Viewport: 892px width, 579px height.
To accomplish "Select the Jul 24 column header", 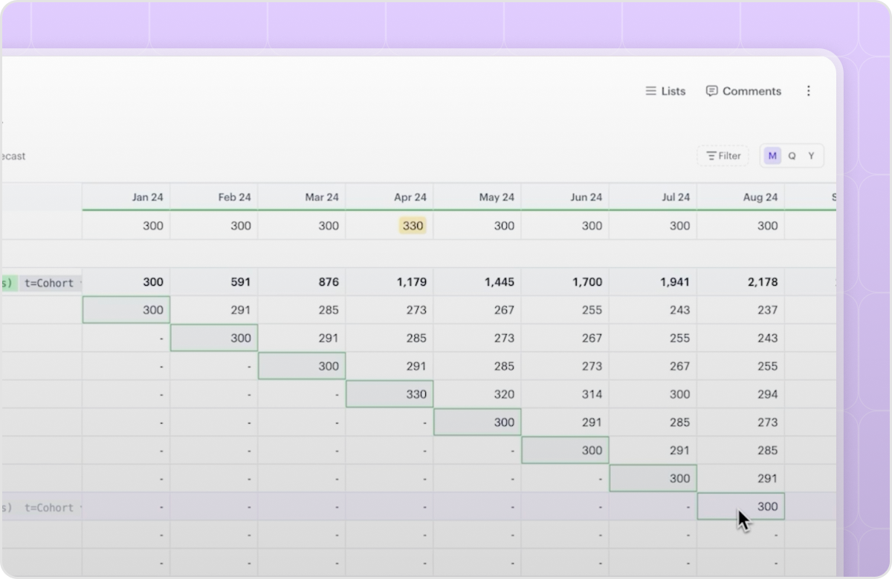I will coord(653,197).
